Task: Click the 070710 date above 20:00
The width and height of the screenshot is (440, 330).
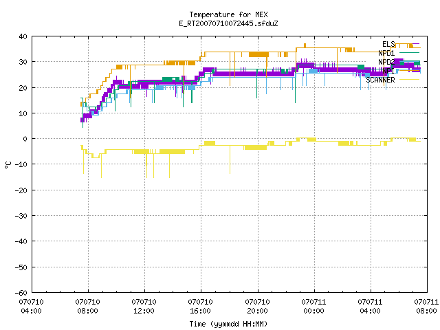Action: click(x=257, y=302)
